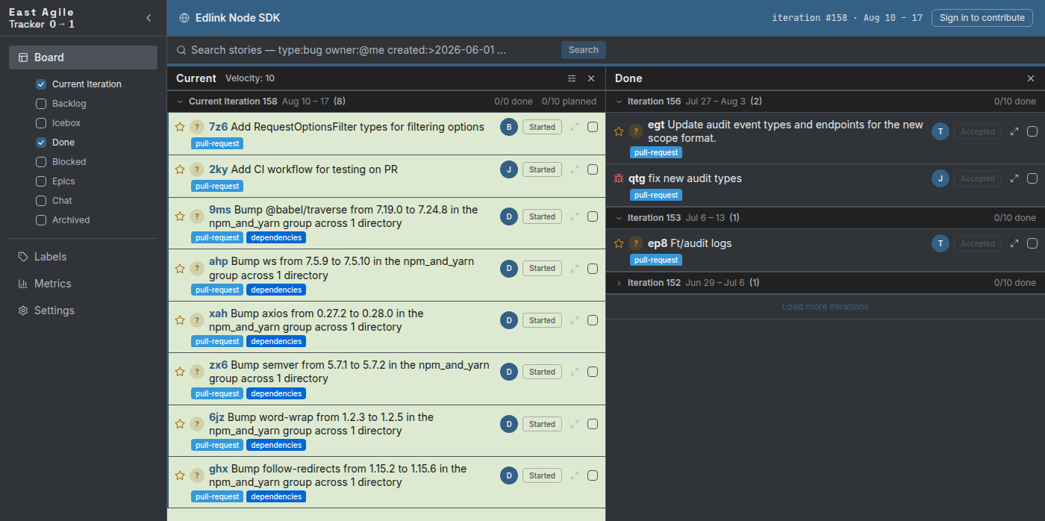Collapse Current Iteration 158 group
Image resolution: width=1045 pixels, height=521 pixels.
pos(180,102)
